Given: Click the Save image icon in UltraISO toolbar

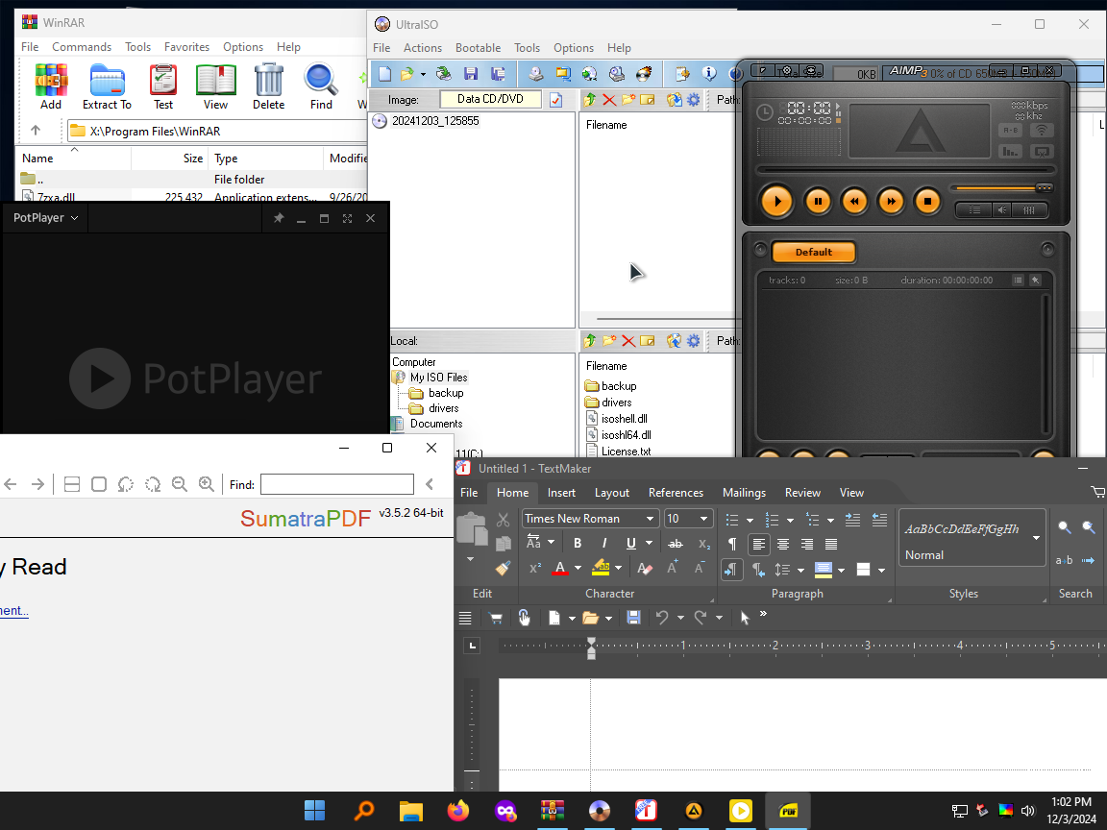Looking at the screenshot, I should [x=471, y=73].
